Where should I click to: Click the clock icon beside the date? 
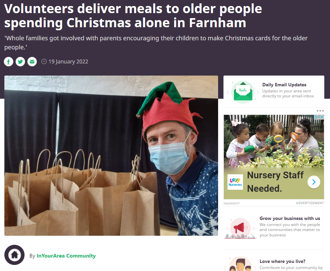coord(44,61)
